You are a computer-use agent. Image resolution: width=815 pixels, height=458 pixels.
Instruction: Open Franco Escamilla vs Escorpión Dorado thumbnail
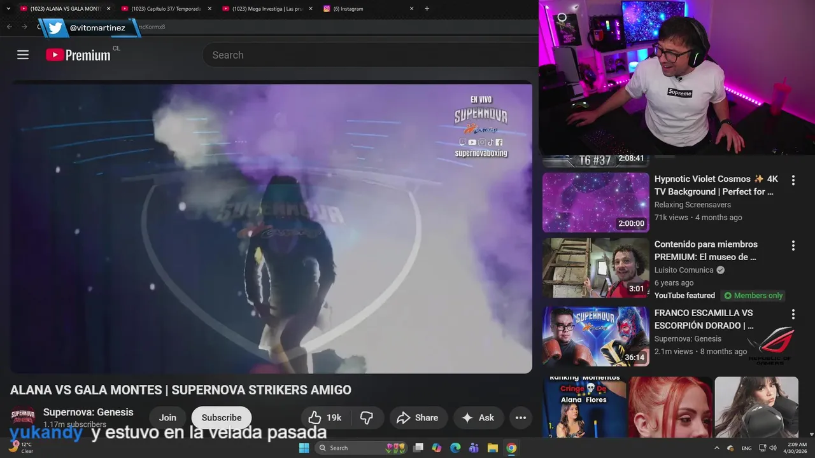tap(596, 337)
